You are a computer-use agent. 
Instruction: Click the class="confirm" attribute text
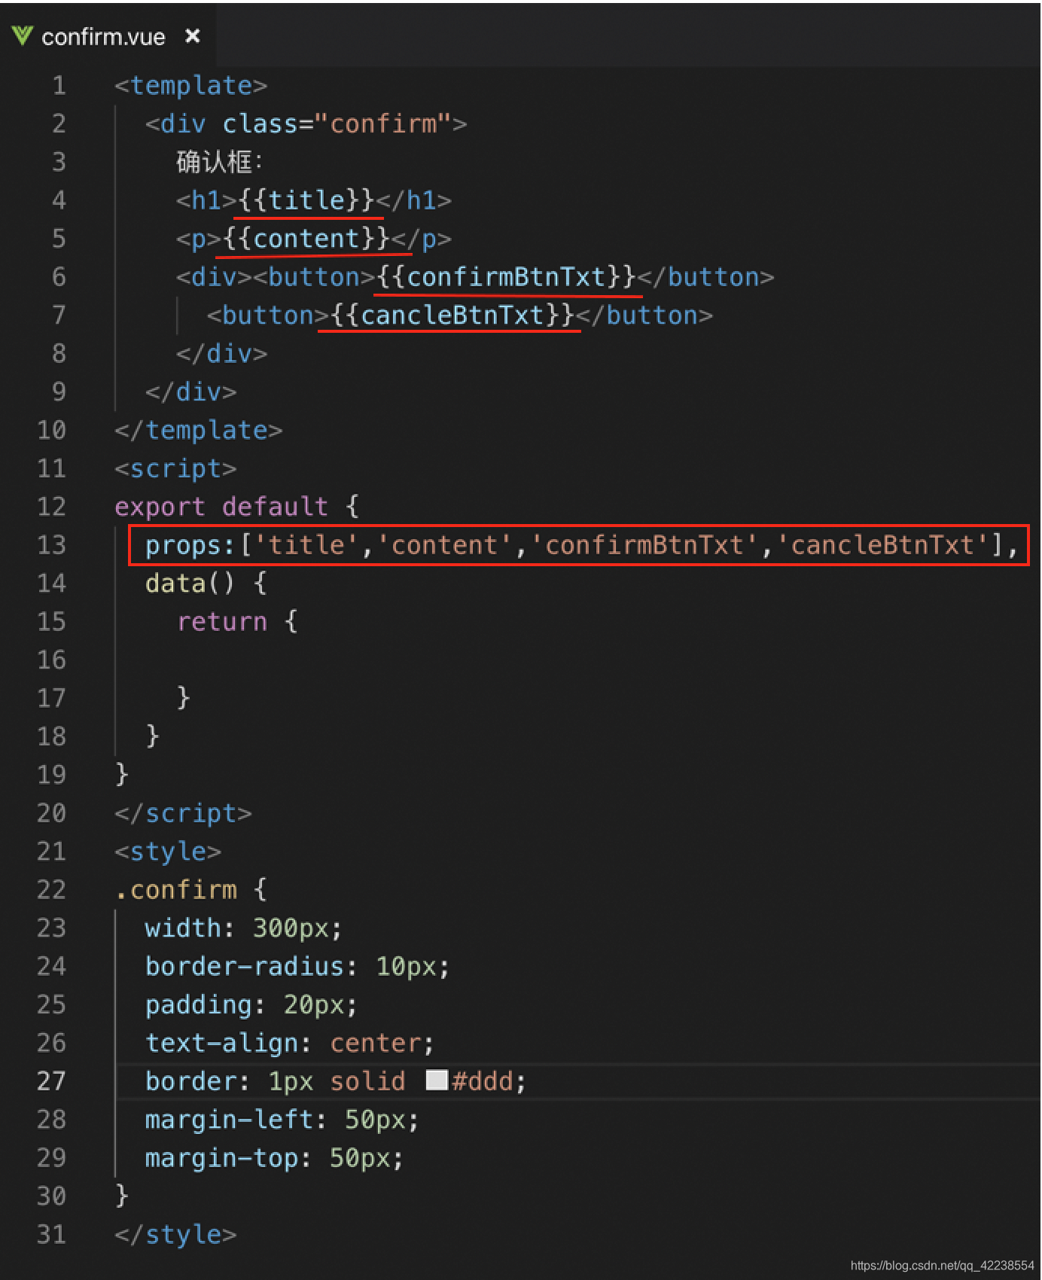click(337, 123)
